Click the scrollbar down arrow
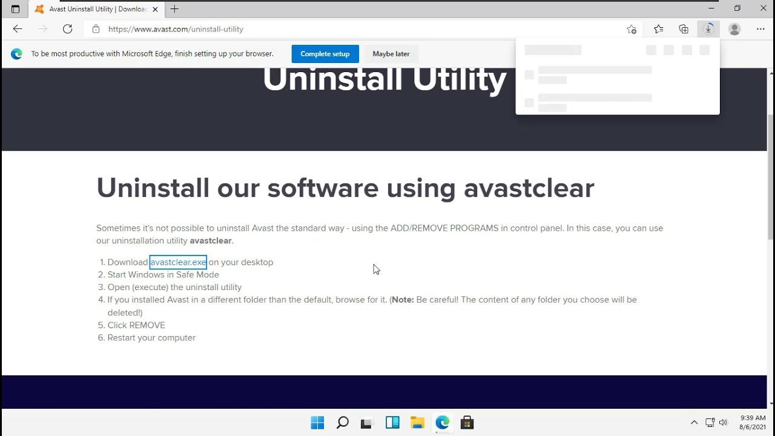775x436 pixels. pos(770,403)
